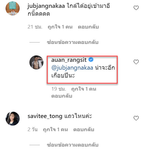
Task: Hide replies under the savitee_tong comment
Action: tap(73, 145)
